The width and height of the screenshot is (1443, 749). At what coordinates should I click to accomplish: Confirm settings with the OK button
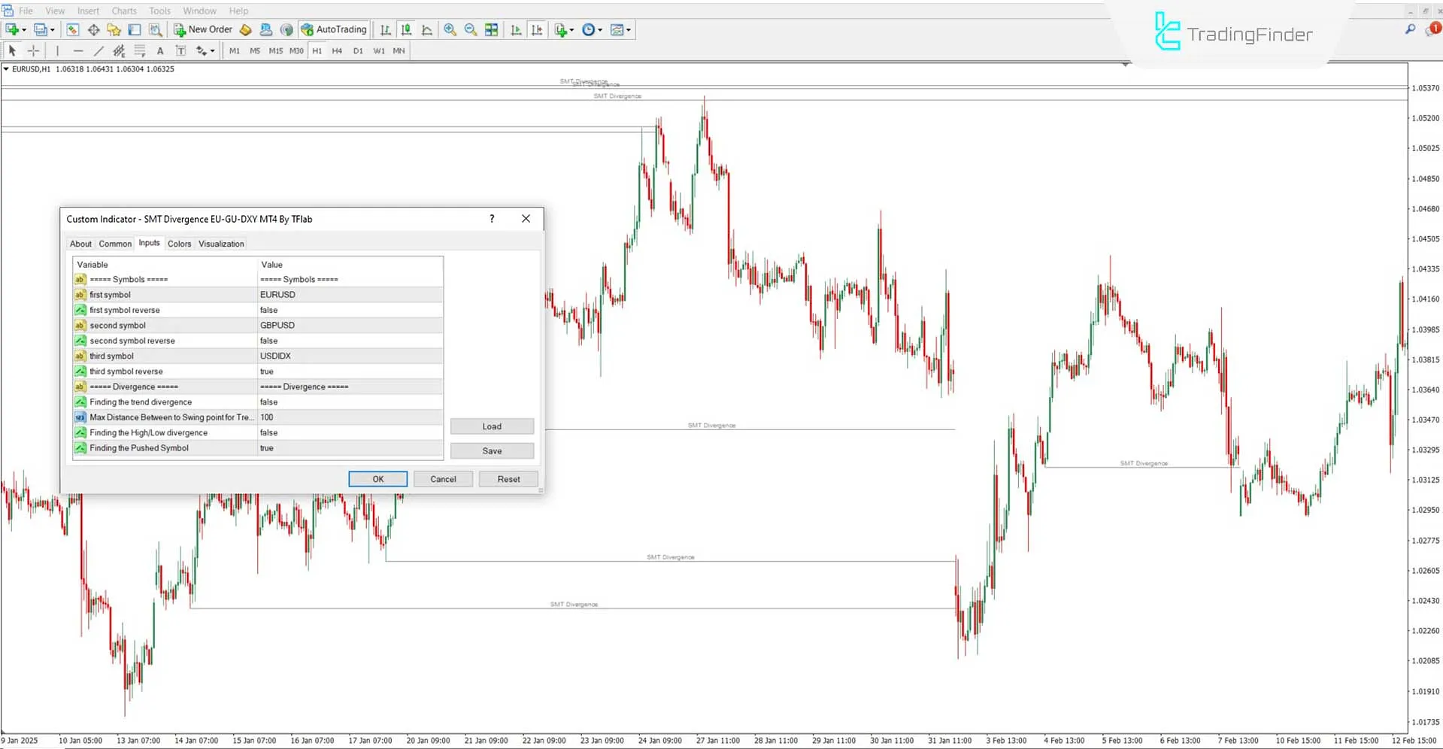[377, 479]
